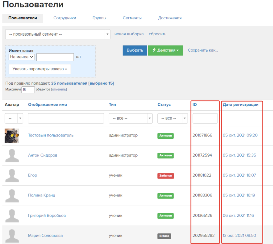Focus the Максимум objects input field

click(28, 90)
